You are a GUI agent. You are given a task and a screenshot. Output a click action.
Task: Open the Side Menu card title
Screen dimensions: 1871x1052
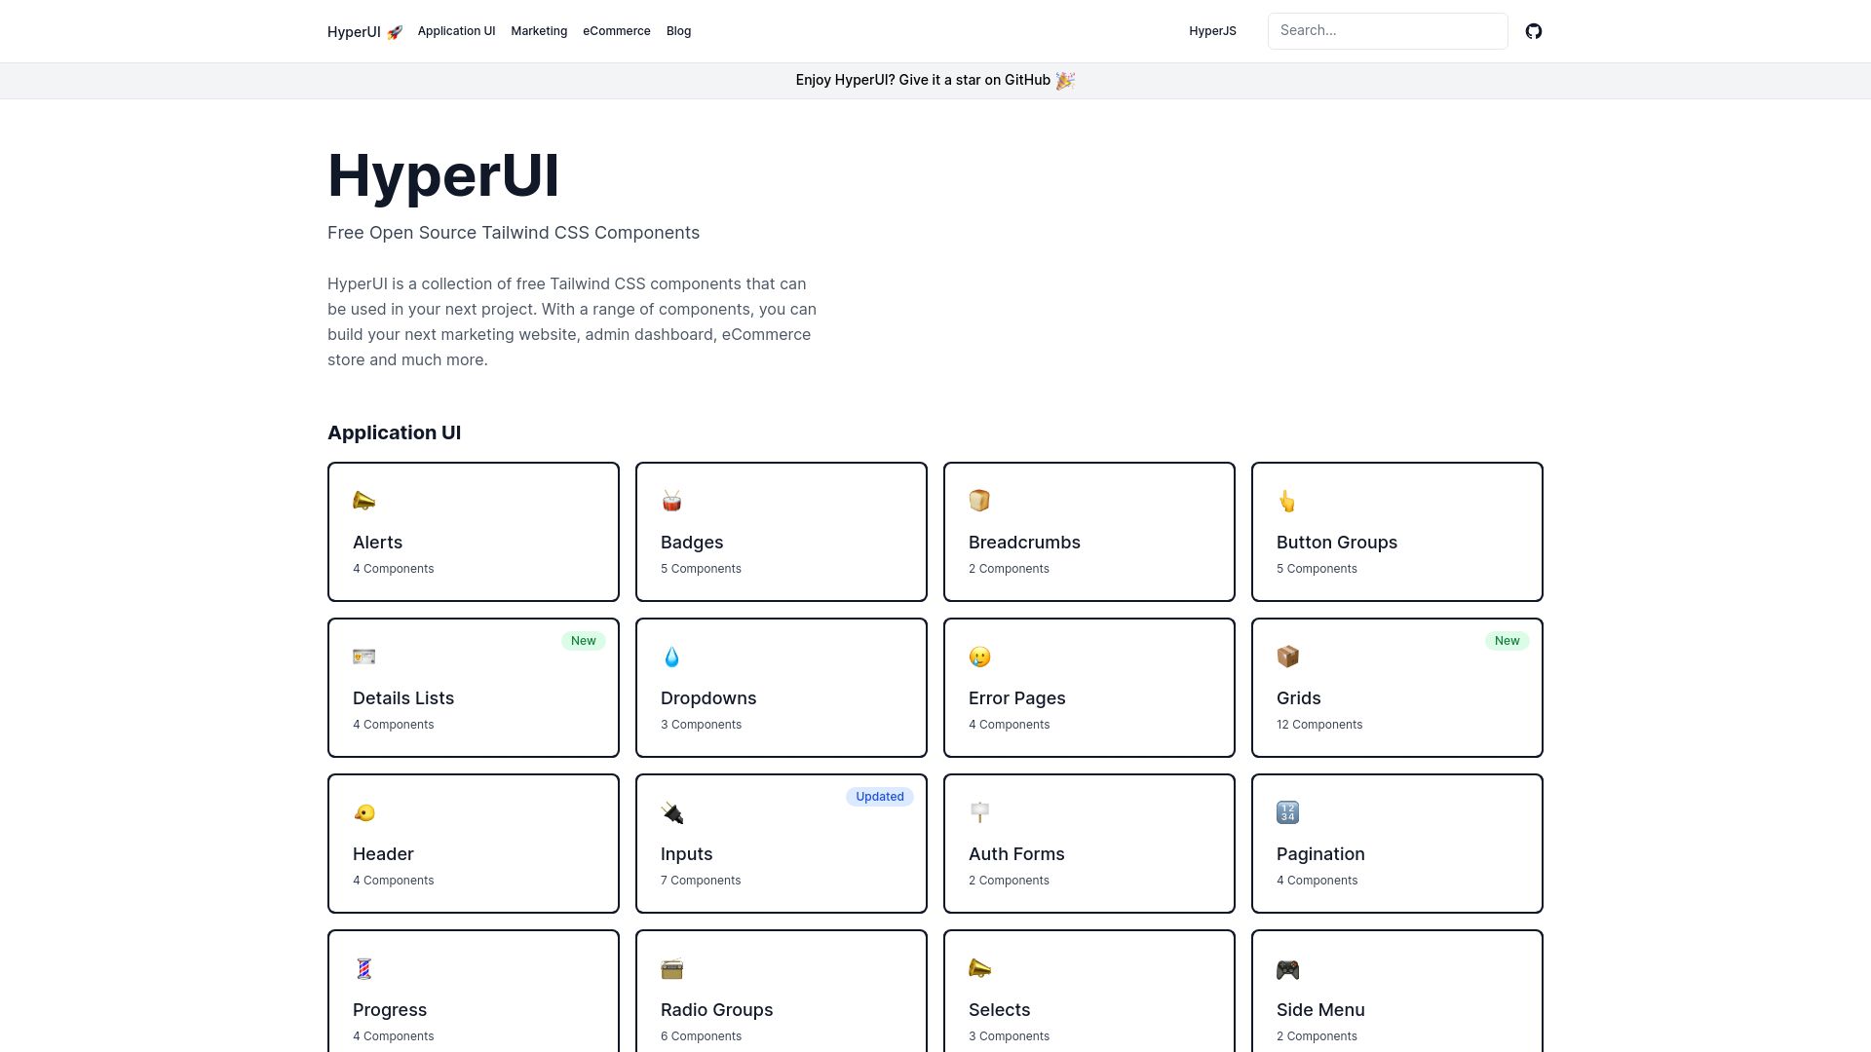point(1320,1010)
